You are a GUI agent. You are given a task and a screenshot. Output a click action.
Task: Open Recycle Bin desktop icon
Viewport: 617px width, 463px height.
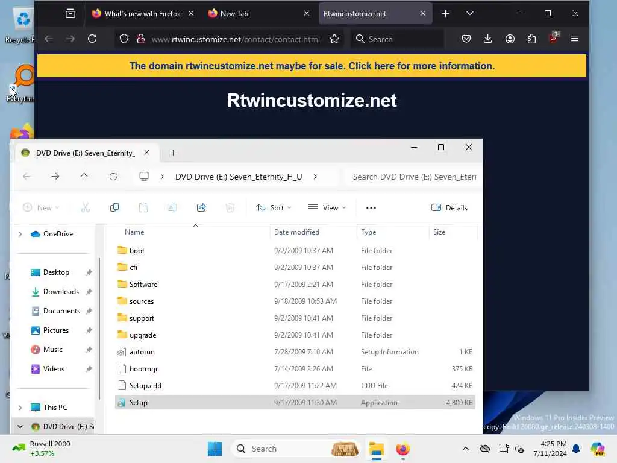(23, 24)
